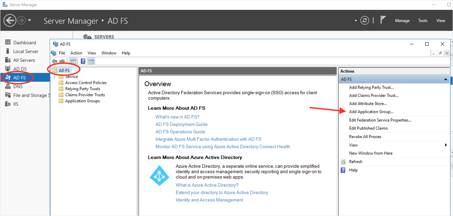Click Add Application Group action
Viewport: 453px width, 216px height.
pos(371,112)
